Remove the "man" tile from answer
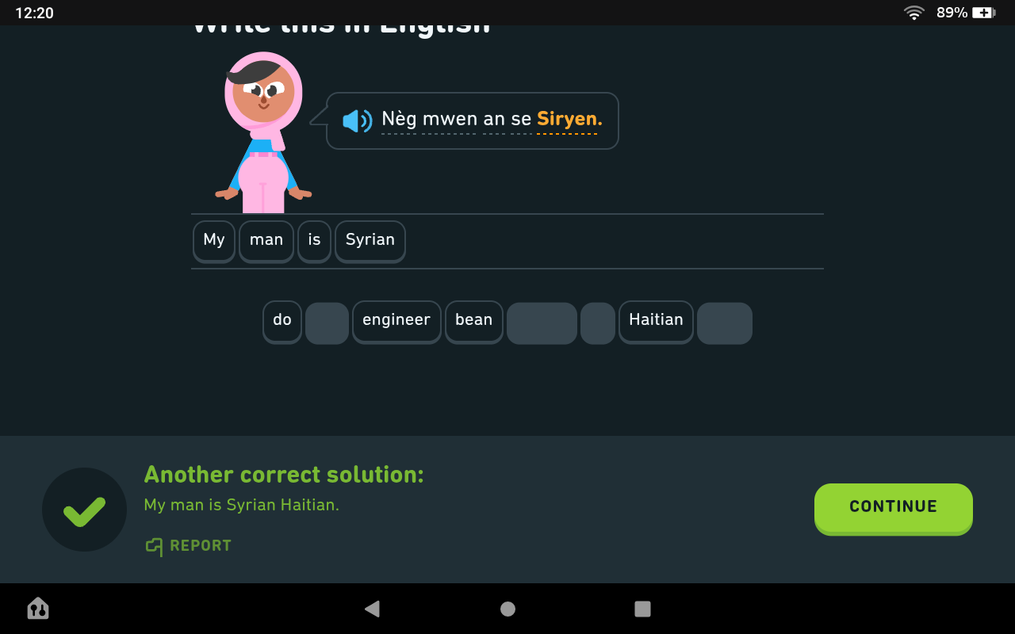Screen dimensions: 1015x634 click(x=266, y=241)
